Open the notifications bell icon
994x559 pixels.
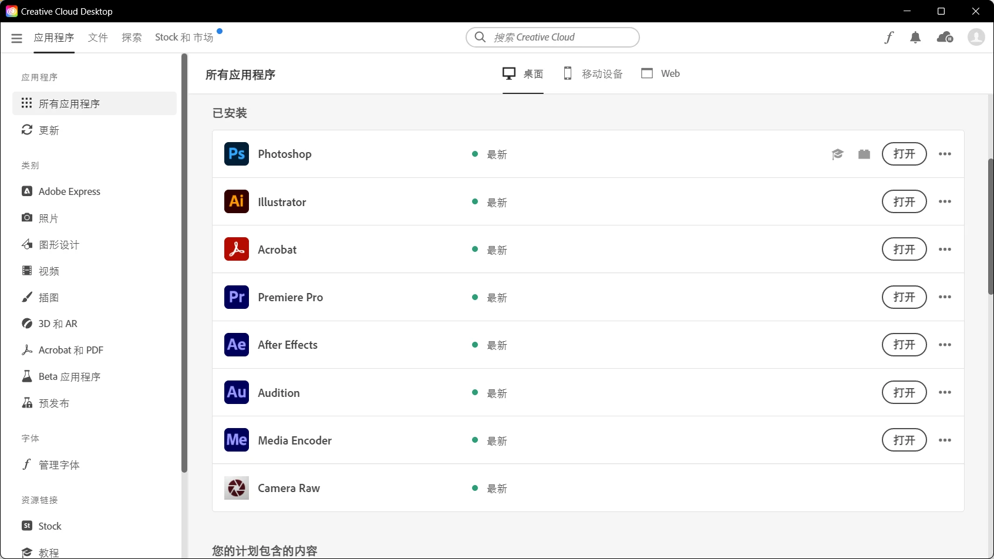pyautogui.click(x=915, y=38)
